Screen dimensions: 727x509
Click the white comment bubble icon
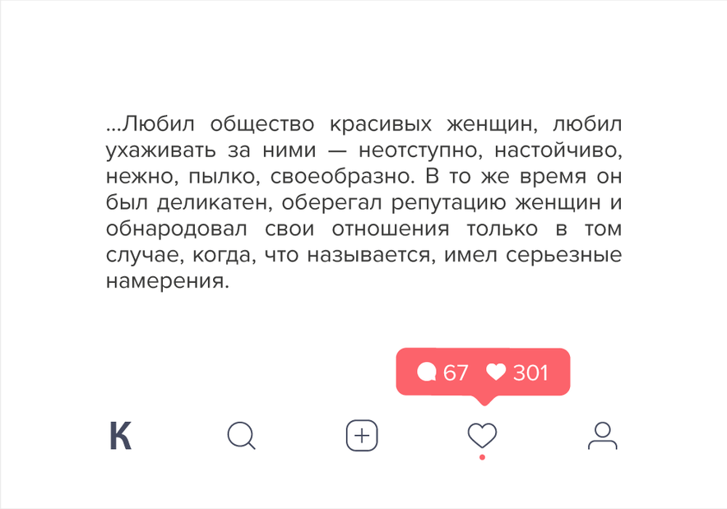(x=427, y=372)
